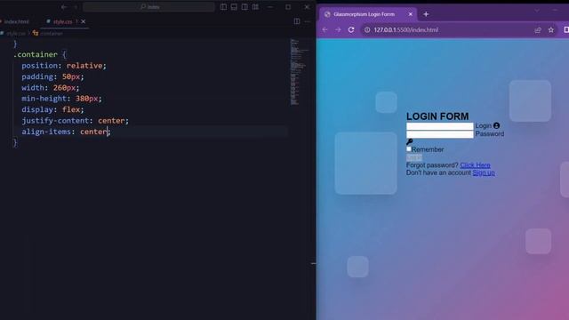Submit the login form button
569x320 pixels.
(414, 157)
